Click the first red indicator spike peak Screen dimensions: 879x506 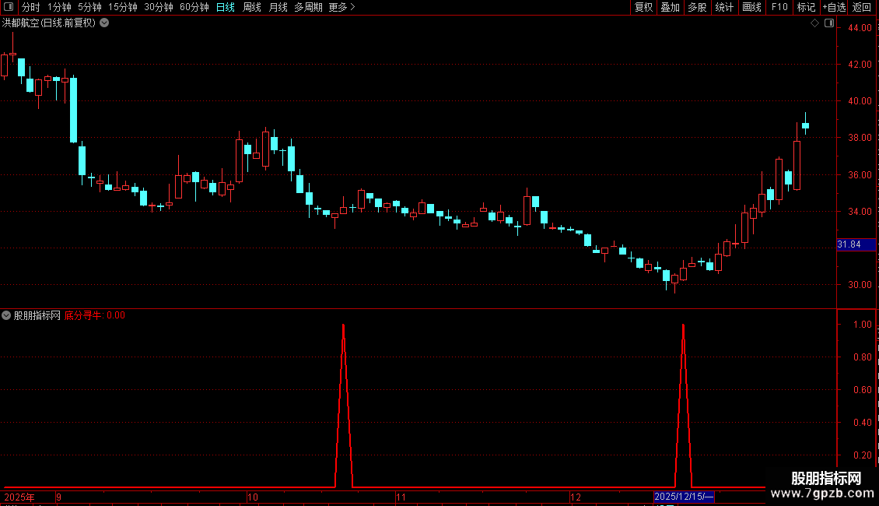(343, 325)
